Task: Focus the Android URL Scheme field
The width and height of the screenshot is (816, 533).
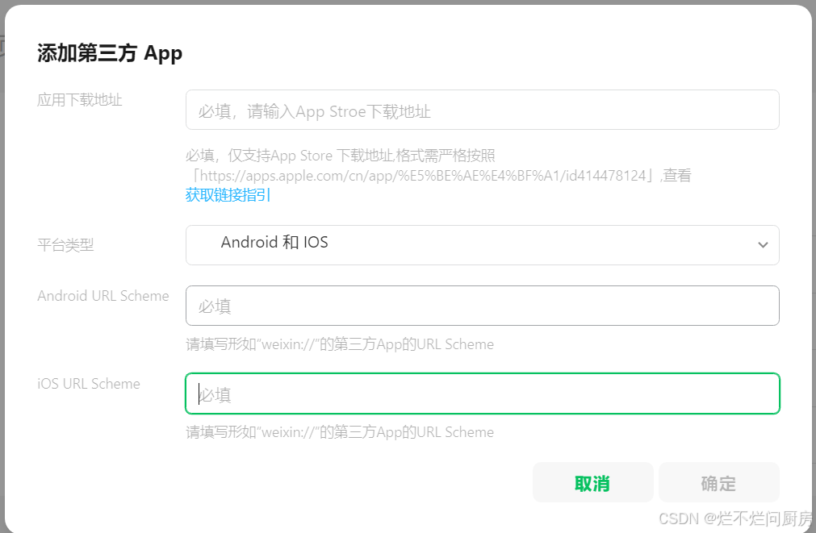Action: (482, 306)
